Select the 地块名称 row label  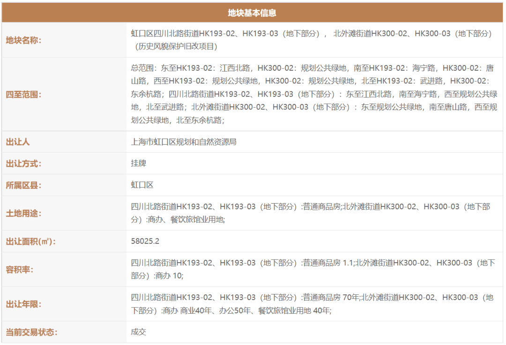pyautogui.click(x=24, y=40)
